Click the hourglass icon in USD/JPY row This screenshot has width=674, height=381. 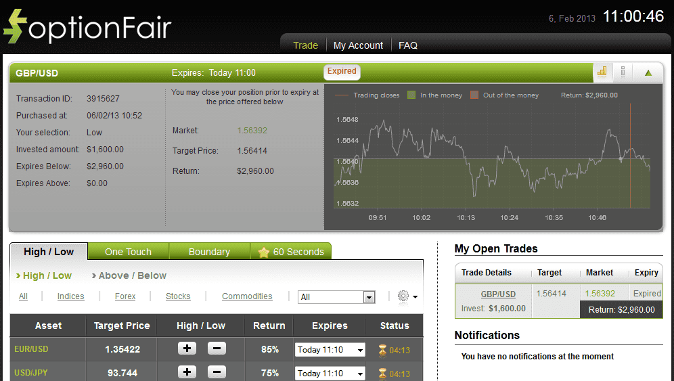tap(382, 374)
